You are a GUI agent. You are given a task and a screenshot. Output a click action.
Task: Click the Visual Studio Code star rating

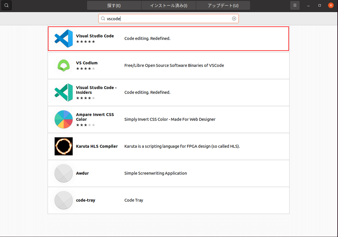(x=86, y=42)
